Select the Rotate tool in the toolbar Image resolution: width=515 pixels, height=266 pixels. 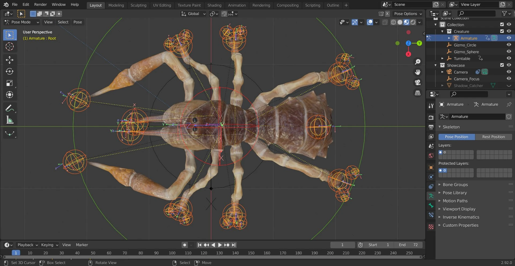click(10, 71)
